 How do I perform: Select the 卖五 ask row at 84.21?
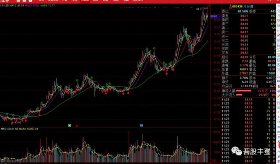248,16
